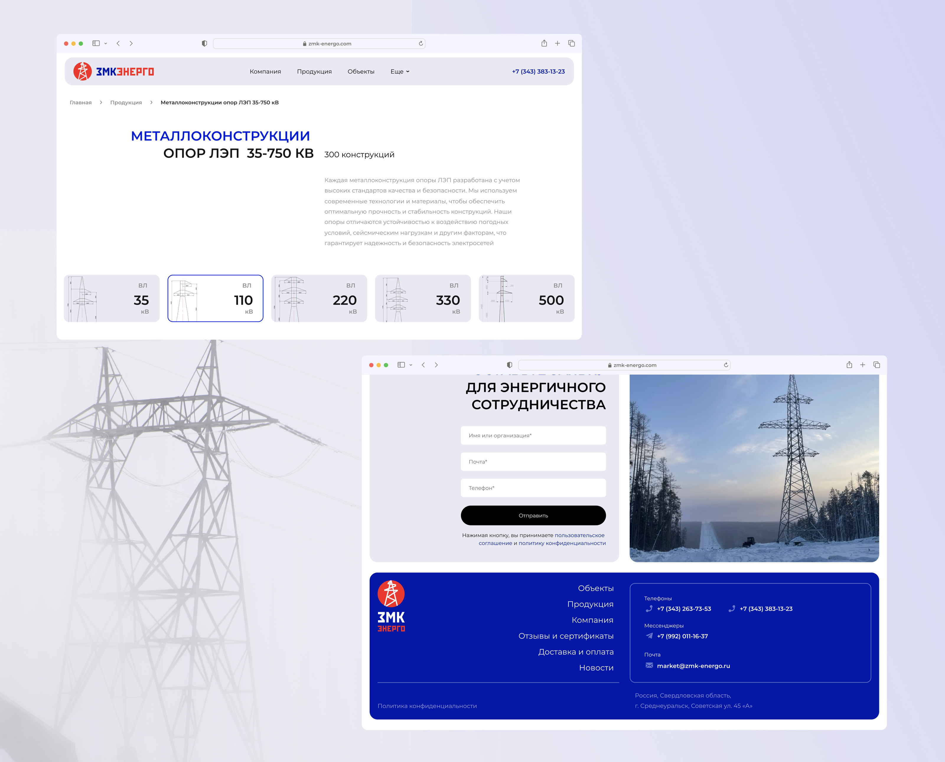Viewport: 945px width, 762px height.
Task: Click the Продукция breadcrumb link
Action: click(x=126, y=102)
